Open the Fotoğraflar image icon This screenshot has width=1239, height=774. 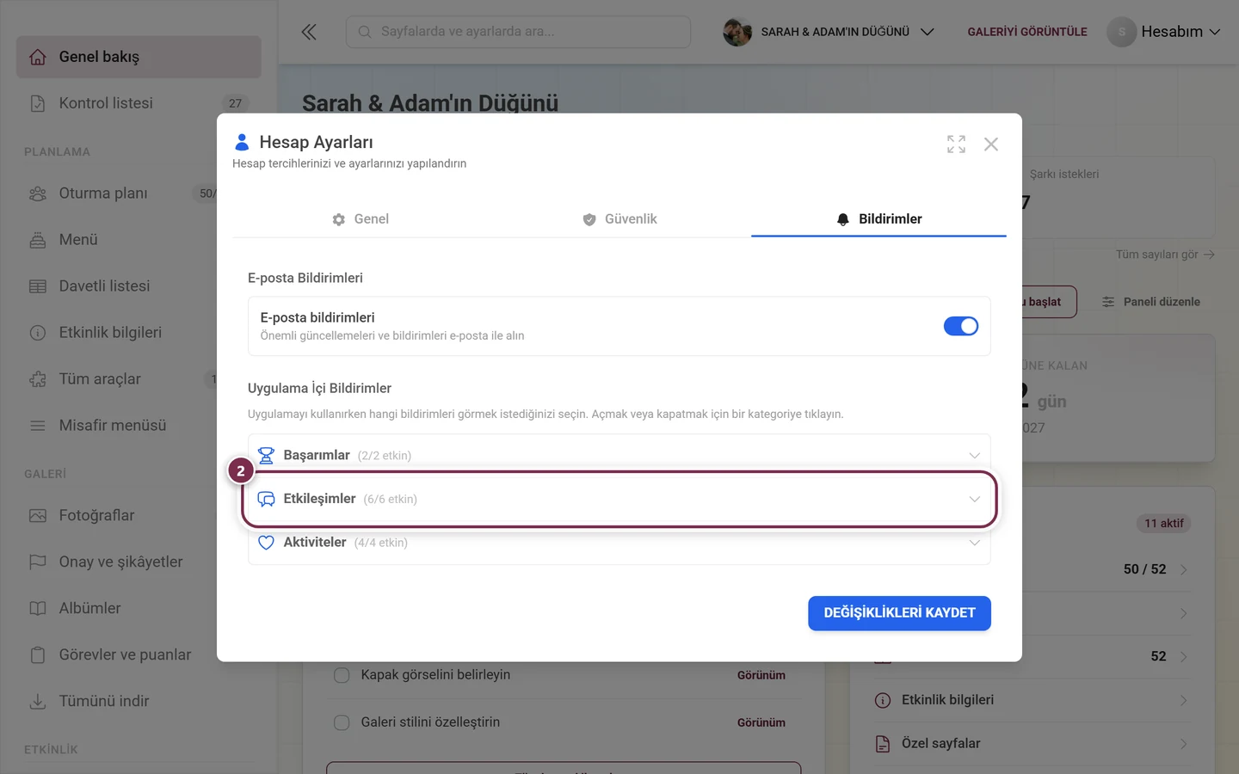tap(38, 516)
